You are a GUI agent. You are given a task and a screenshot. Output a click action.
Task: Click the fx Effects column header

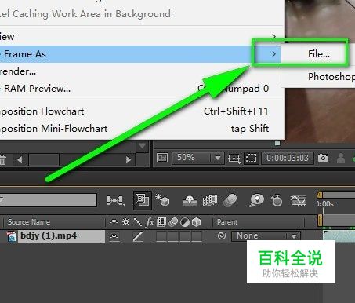pos(150,222)
